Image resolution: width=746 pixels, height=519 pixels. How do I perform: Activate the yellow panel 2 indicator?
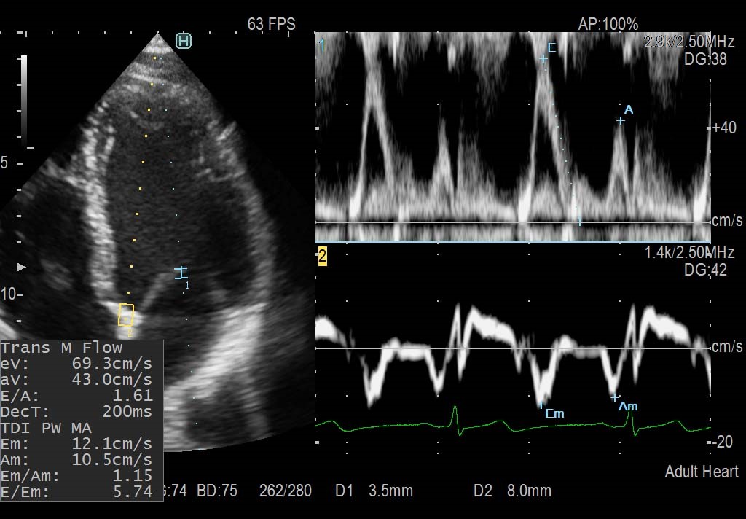[x=322, y=255]
